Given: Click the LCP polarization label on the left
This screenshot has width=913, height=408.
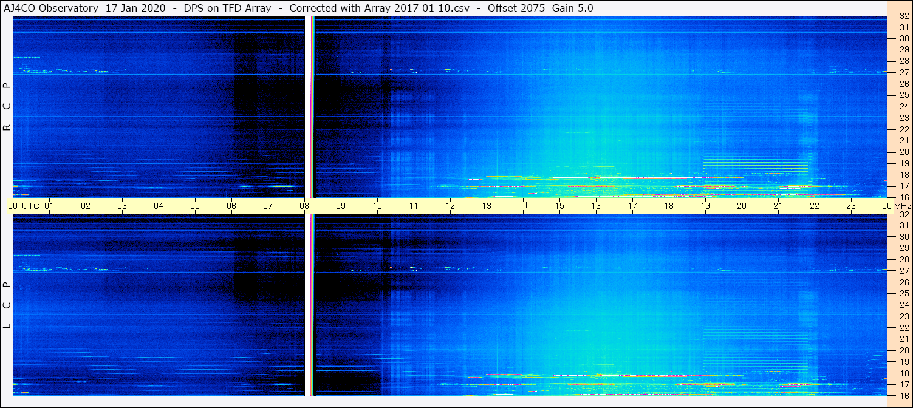Looking at the screenshot, I should point(7,305).
